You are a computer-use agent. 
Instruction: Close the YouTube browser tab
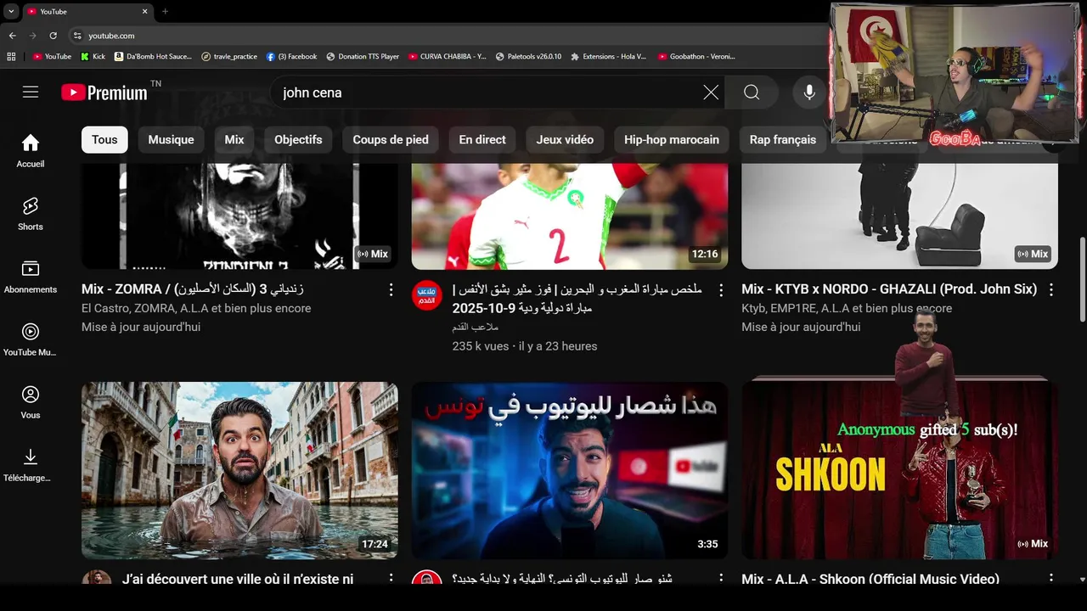144,11
